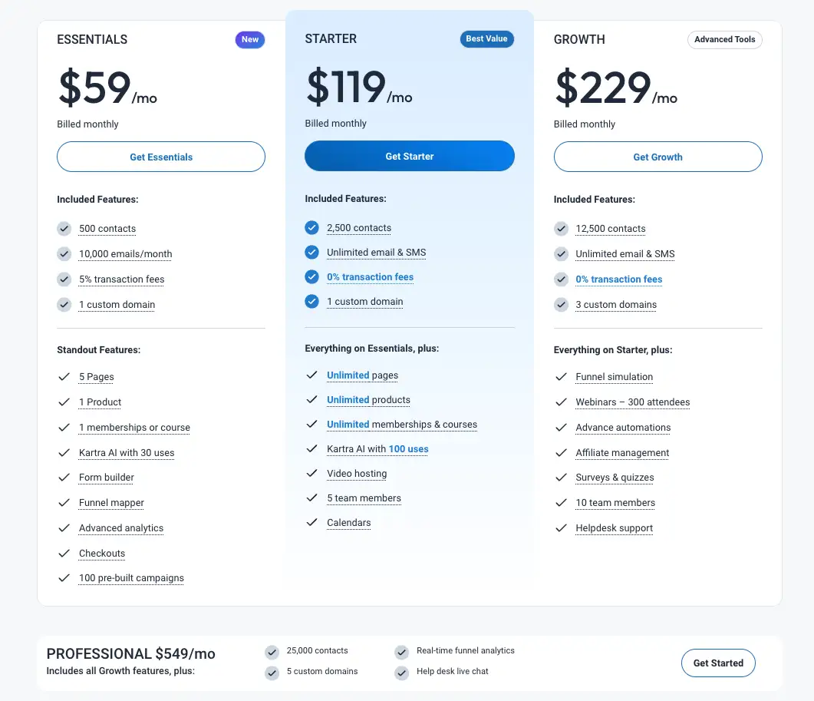Click Get Started for Professional plan

[x=718, y=663]
